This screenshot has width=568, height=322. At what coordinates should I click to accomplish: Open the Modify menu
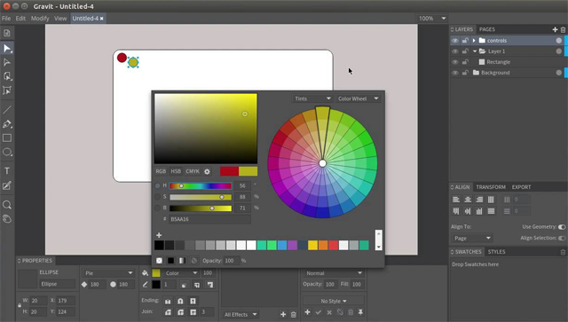click(x=40, y=18)
